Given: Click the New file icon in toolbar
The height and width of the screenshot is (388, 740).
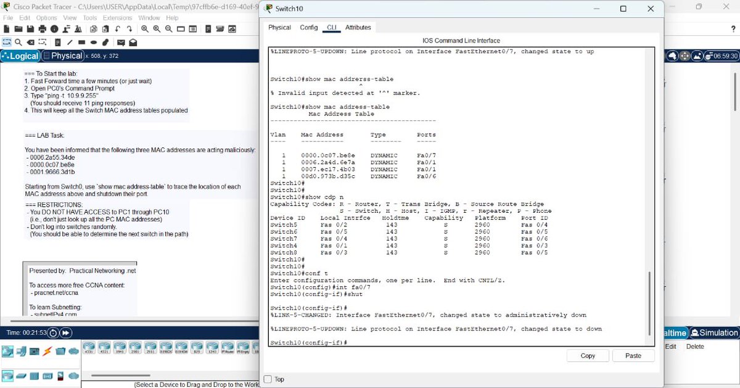Looking at the screenshot, I should pyautogui.click(x=7, y=29).
